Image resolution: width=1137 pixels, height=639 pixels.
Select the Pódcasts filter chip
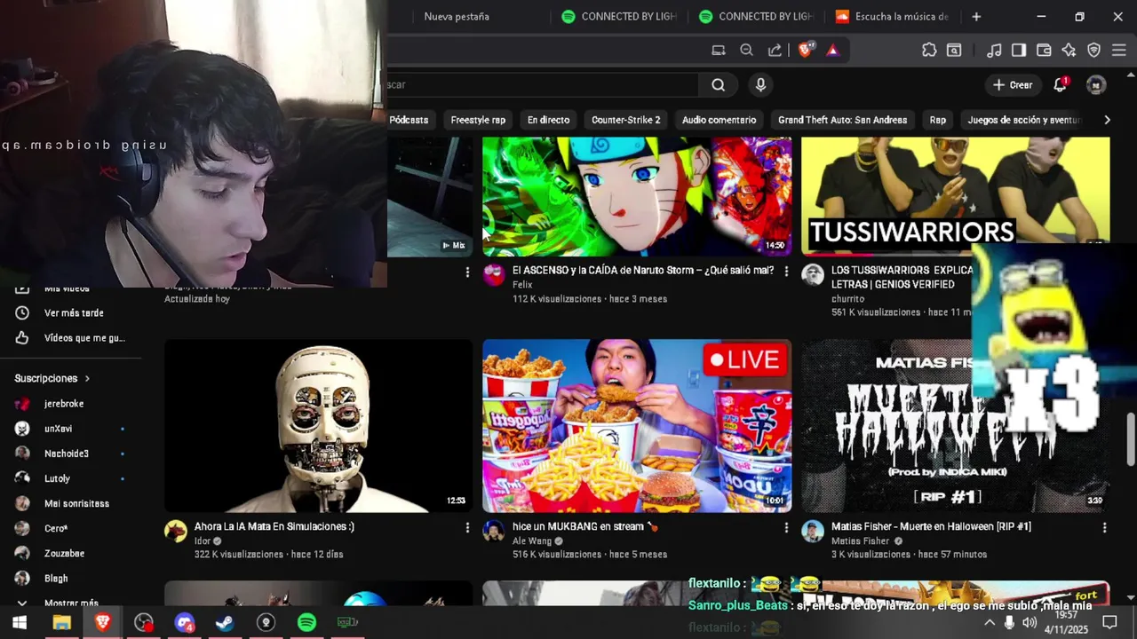[x=409, y=120]
